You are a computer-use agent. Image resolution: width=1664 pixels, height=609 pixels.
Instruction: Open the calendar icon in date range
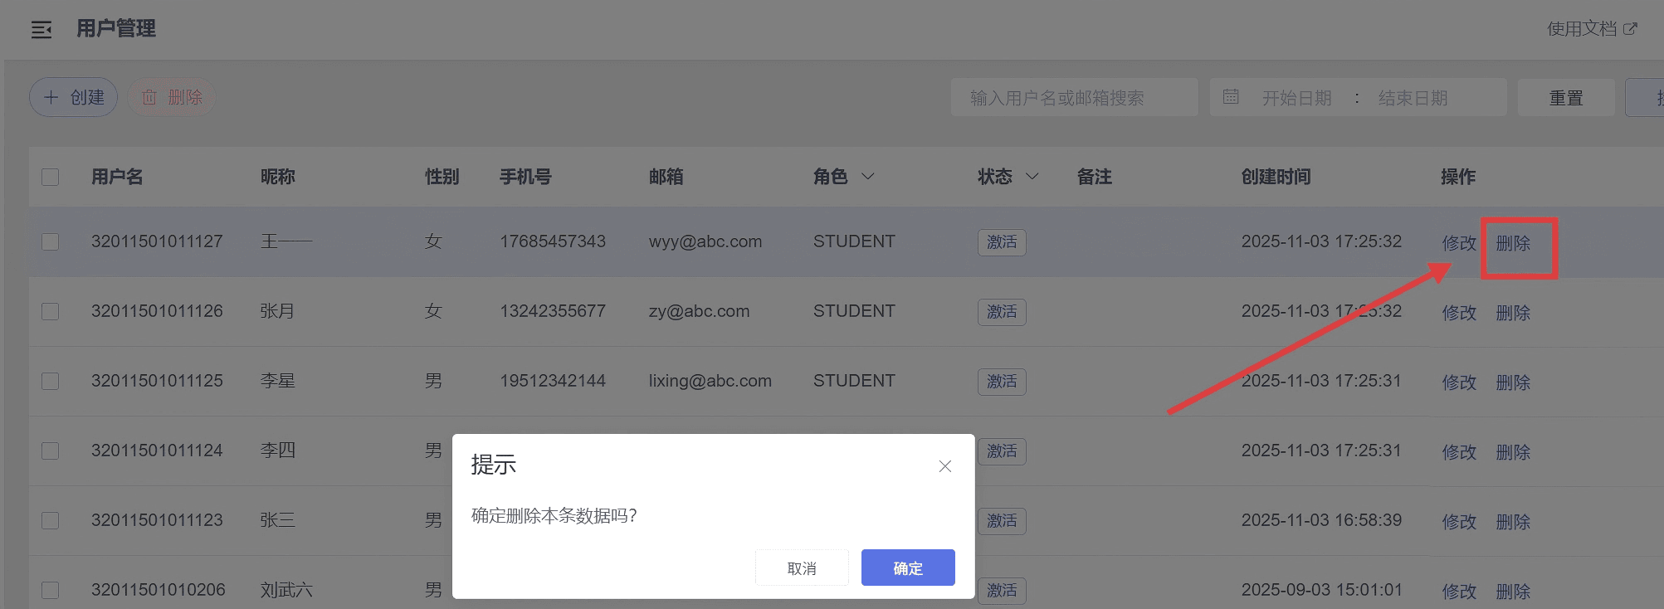point(1231,97)
